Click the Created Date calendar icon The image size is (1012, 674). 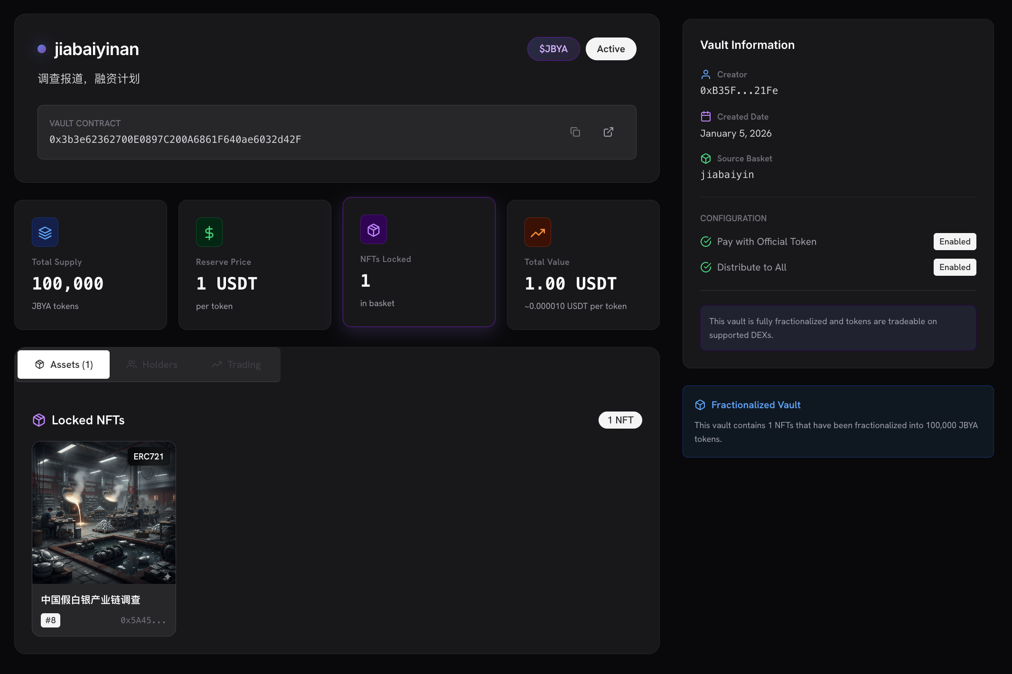706,116
